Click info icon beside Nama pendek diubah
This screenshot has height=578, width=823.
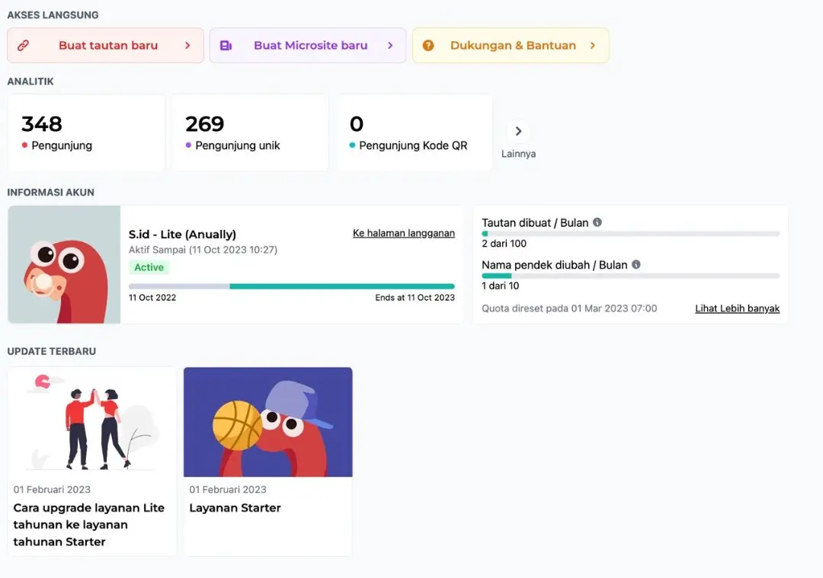click(x=636, y=264)
